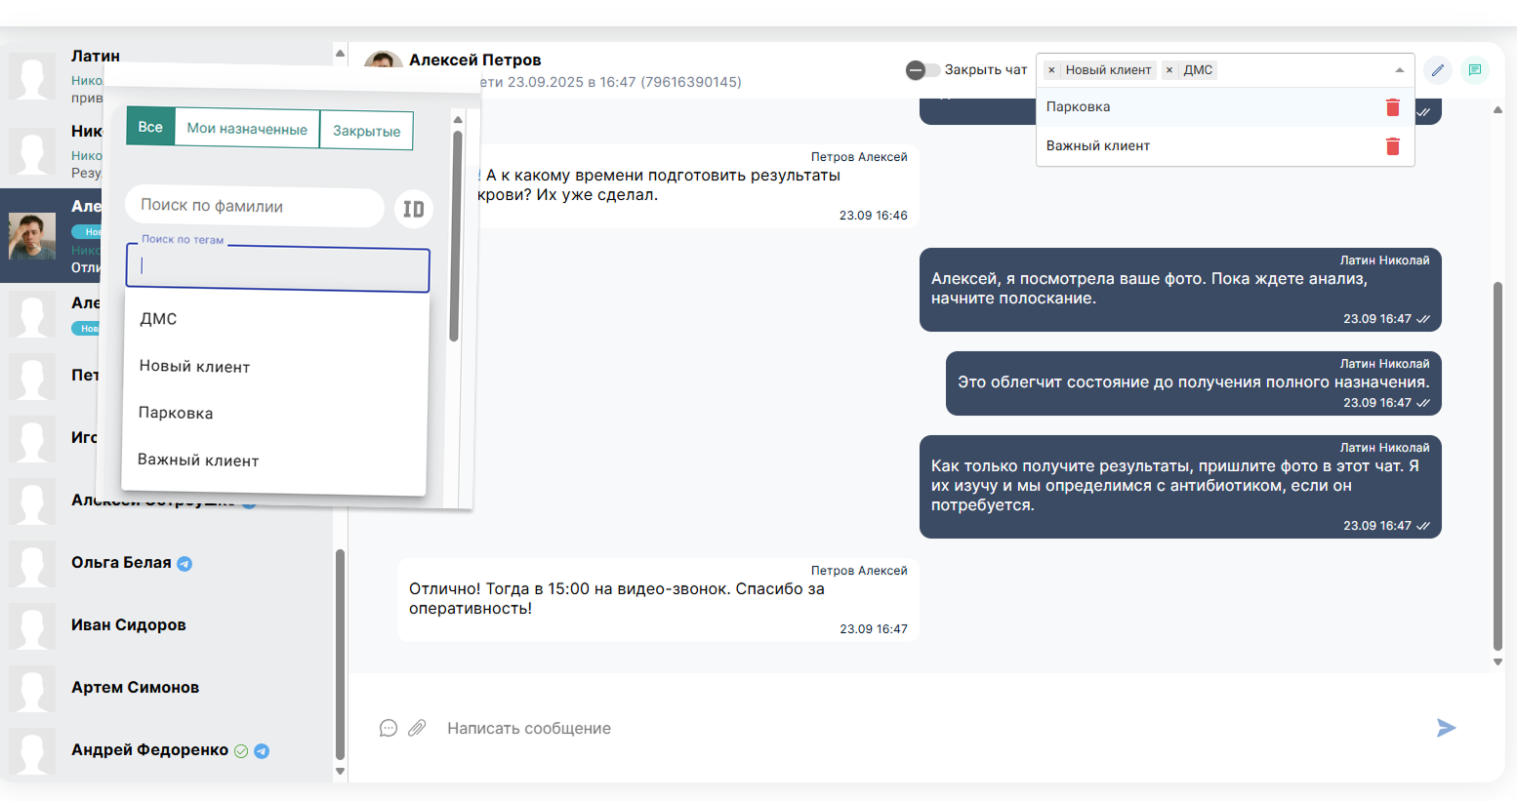This screenshot has height=801, width=1517.
Task: Open the chat with Иван Сидоров
Action: point(129,625)
